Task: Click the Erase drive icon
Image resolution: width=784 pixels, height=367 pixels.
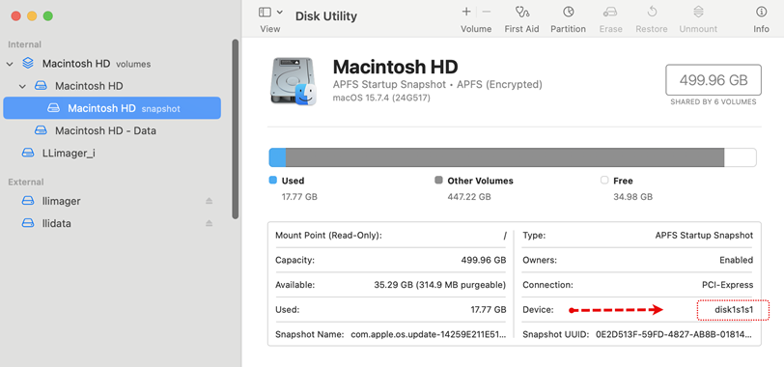Action: tap(610, 12)
